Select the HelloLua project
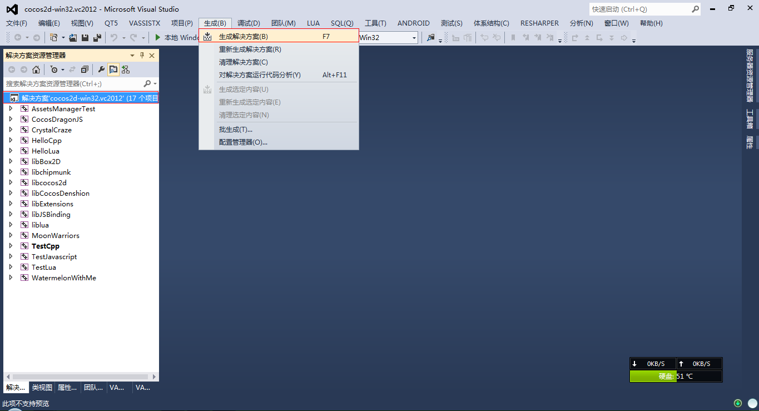 click(x=46, y=151)
